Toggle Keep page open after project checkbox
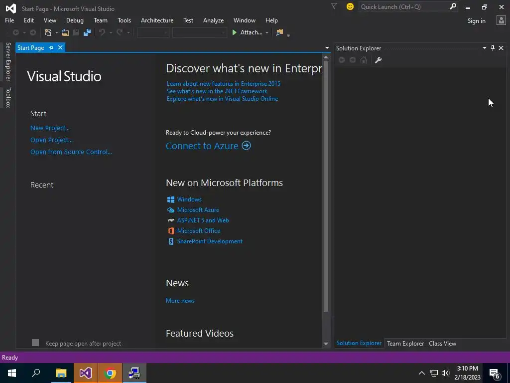Screen dimensions: 510x383 click(35, 343)
